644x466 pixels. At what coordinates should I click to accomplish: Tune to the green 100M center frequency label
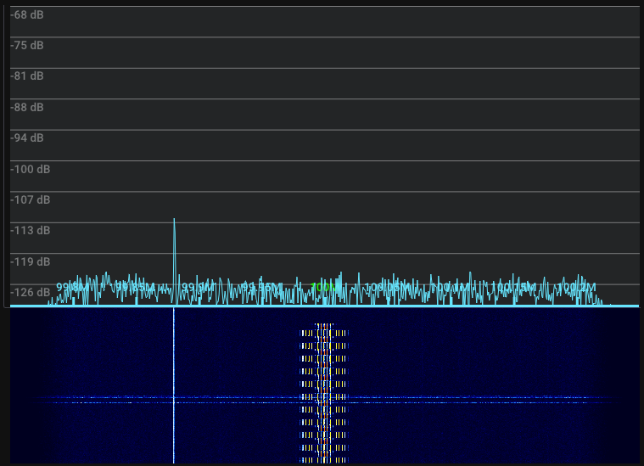[323, 287]
